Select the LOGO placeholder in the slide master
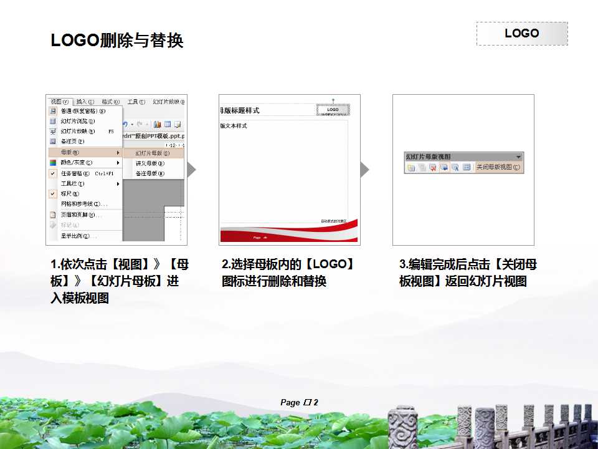This screenshot has height=449, width=598. pos(333,110)
